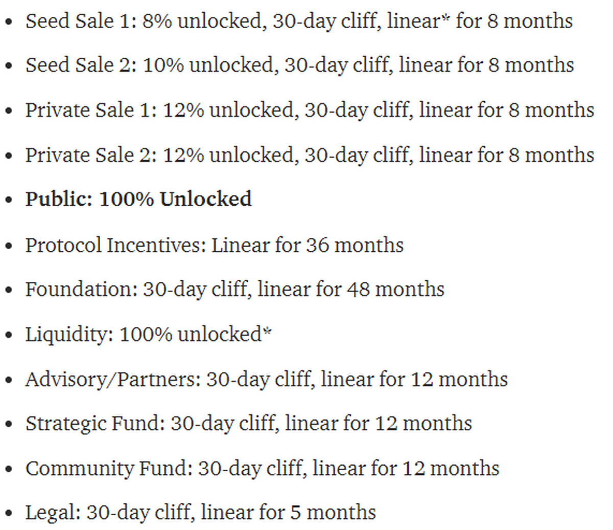Click the Seed Sale 1 vesting line
The height and width of the screenshot is (530, 613).
(x=299, y=21)
